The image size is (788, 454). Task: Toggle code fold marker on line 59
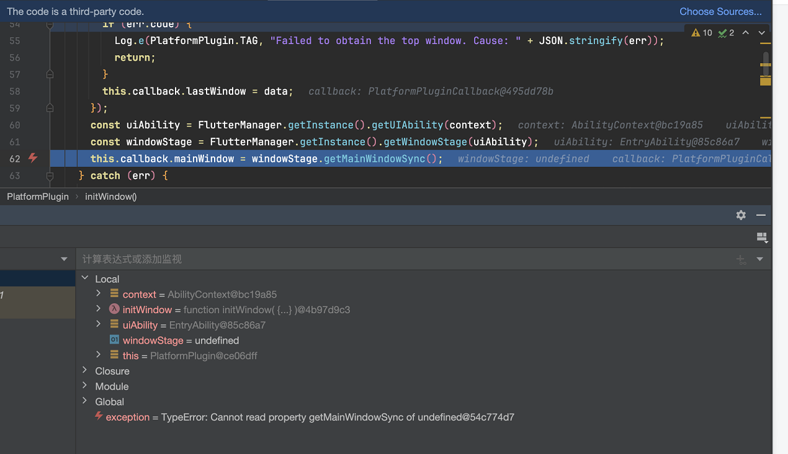[50, 108]
